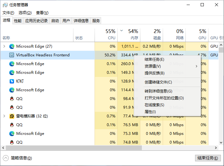This screenshot has height=166, width=224.
Task: Sort by the 磁盘 column header
Action: (152, 35)
